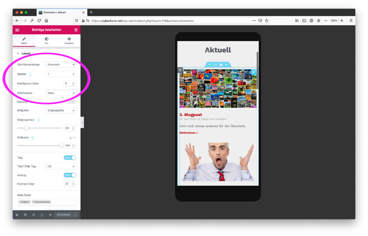Preview changes with the eye icon

50,215
